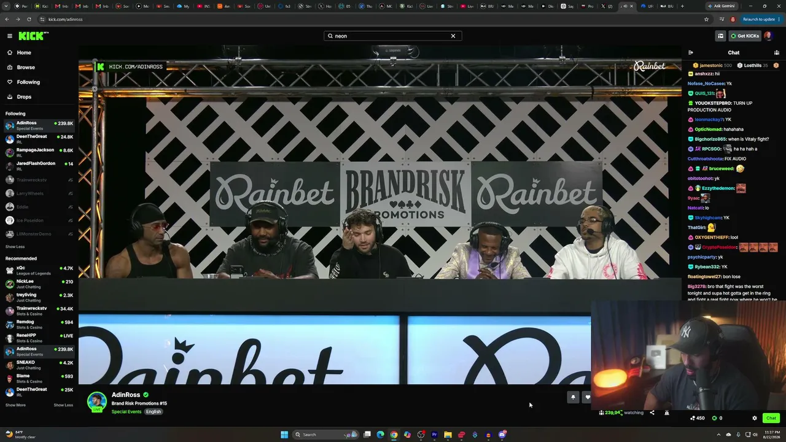Click the Ask Gemini button
This screenshot has width=786, height=442.
(720, 6)
